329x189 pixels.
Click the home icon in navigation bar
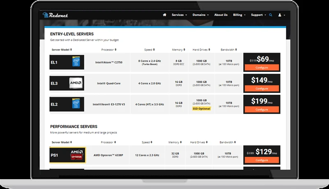click(164, 15)
